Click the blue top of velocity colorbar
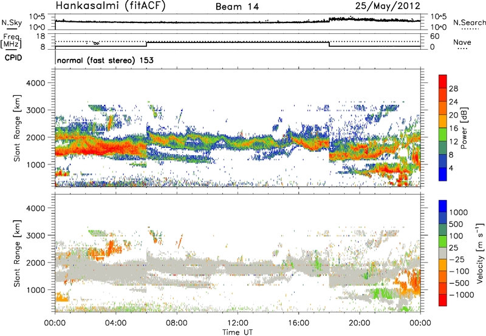 coord(443,206)
